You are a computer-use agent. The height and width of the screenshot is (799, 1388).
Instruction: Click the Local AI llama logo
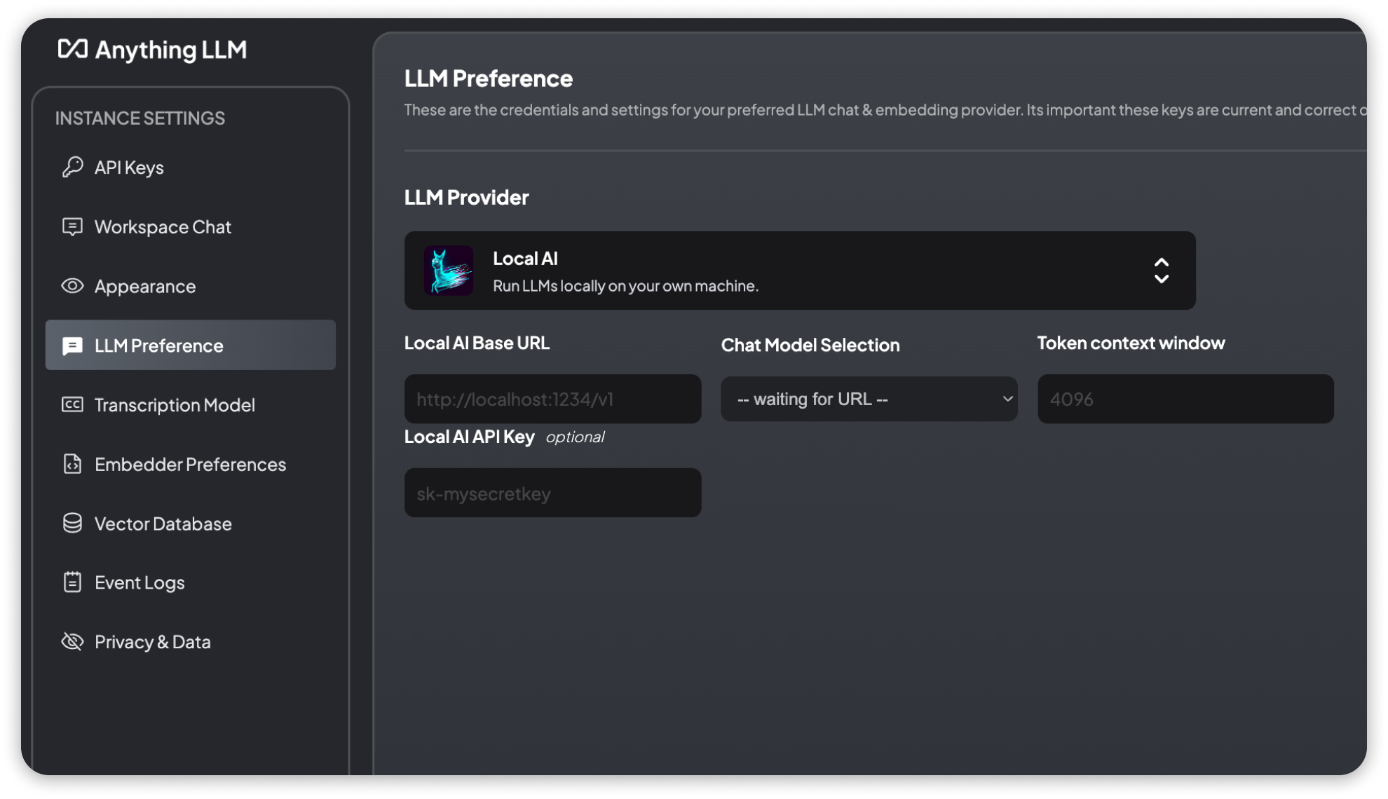point(449,271)
